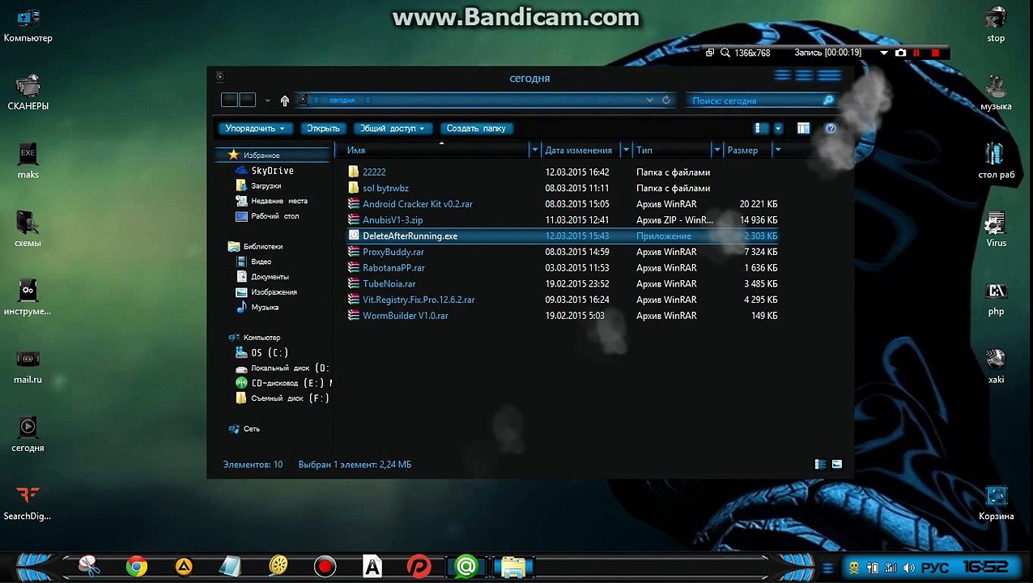The height and width of the screenshot is (583, 1033).
Task: Select the сегодня desktop shortcut
Action: click(28, 434)
